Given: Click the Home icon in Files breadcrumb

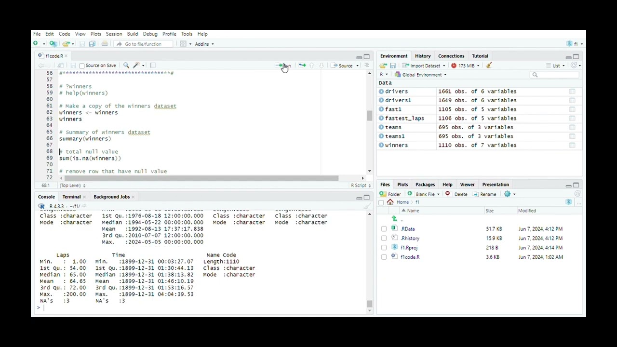Looking at the screenshot, I should (390, 202).
